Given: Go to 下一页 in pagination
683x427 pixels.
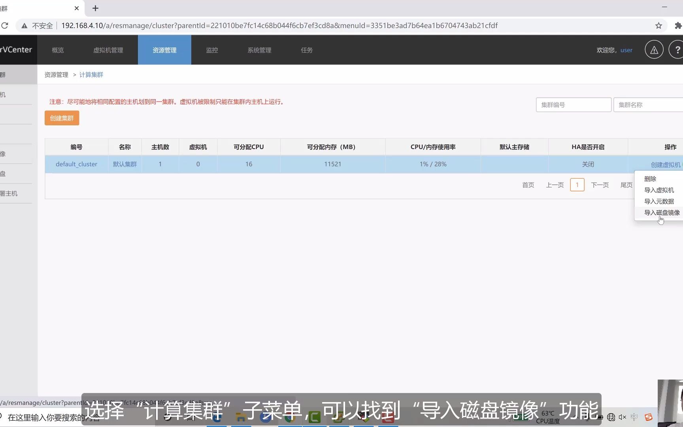Looking at the screenshot, I should (600, 185).
